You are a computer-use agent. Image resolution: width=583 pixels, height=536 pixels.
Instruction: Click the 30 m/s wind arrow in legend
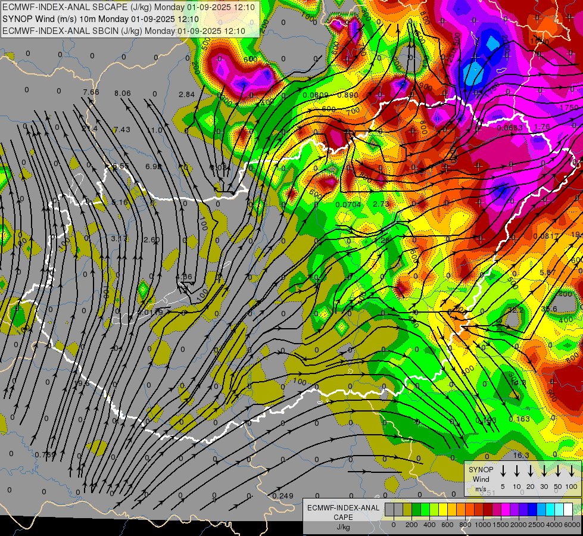544,471
